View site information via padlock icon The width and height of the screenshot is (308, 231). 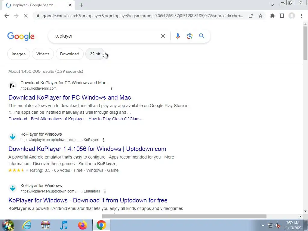pyautogui.click(x=38, y=16)
